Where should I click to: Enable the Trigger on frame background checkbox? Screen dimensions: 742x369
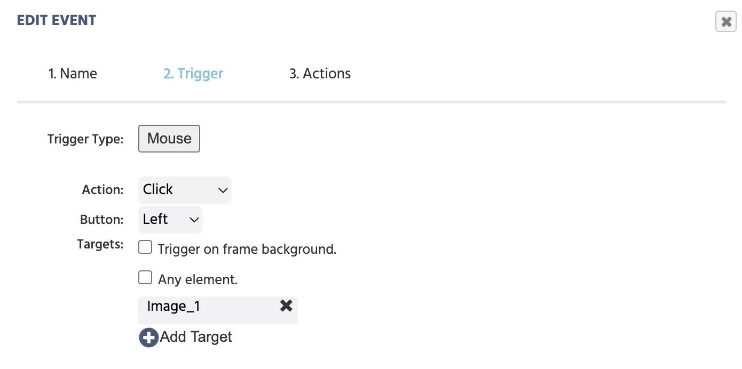pos(145,247)
